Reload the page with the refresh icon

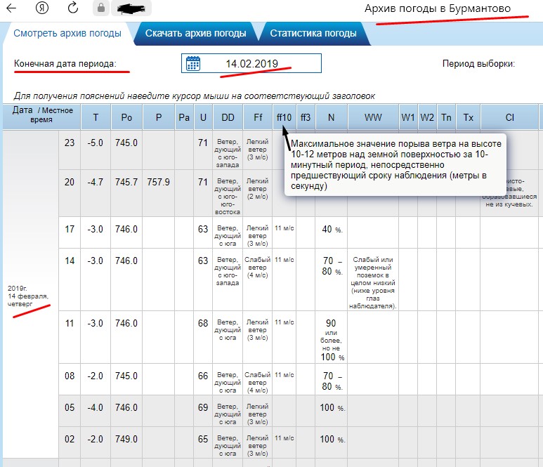[x=73, y=8]
